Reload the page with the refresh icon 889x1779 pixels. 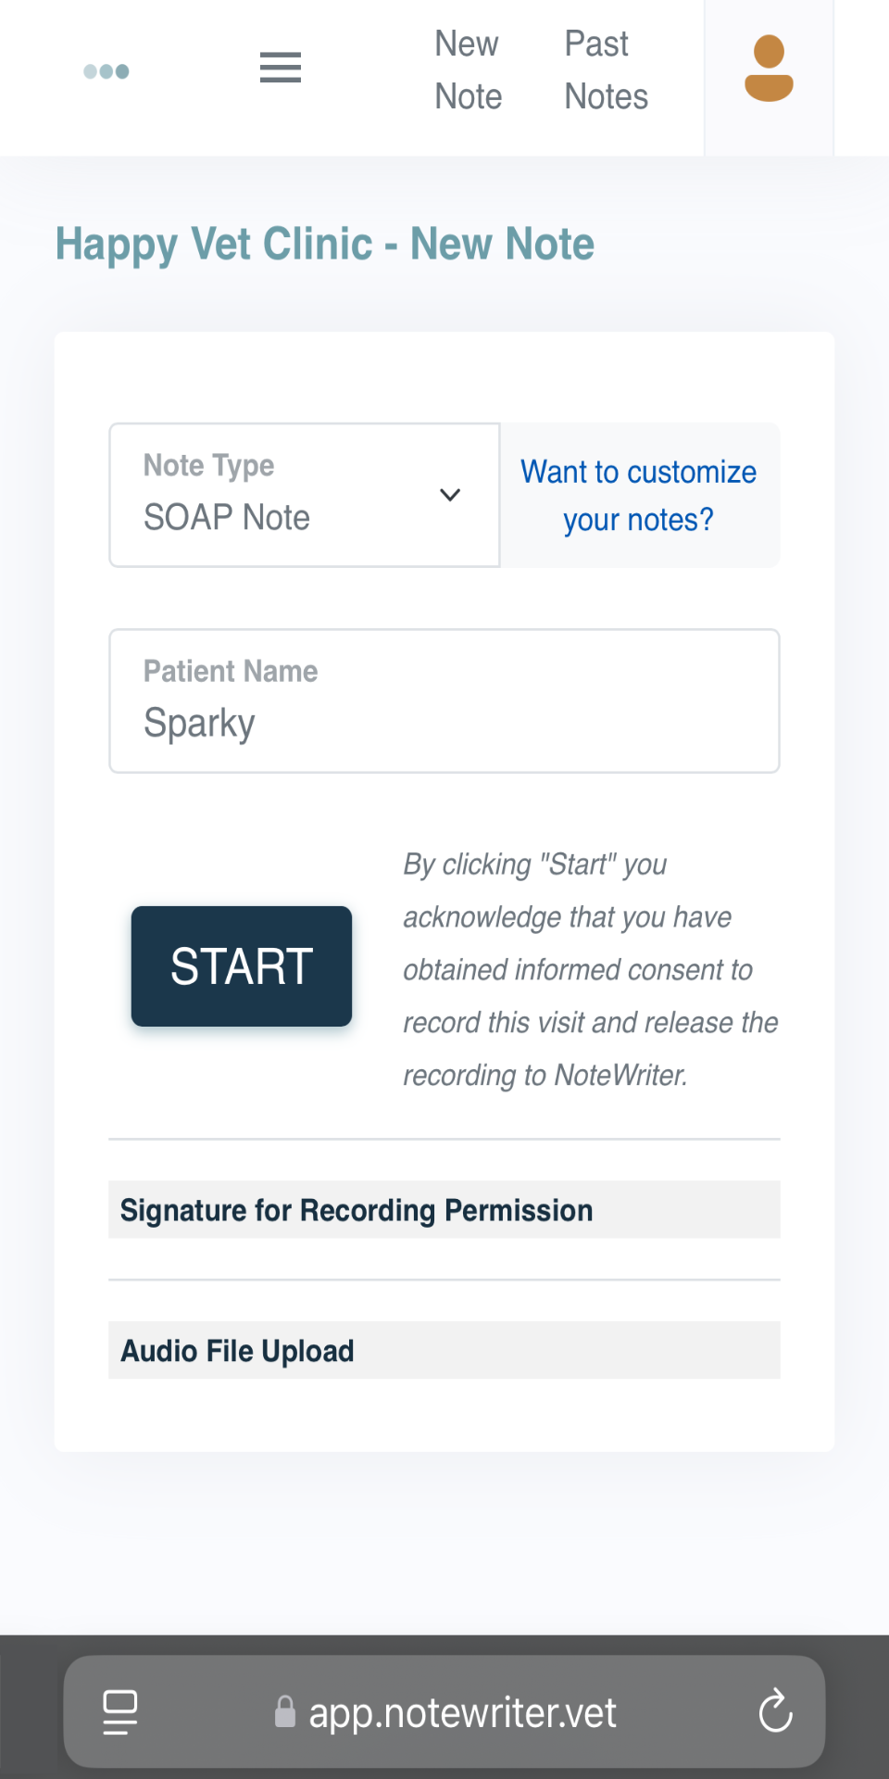775,1710
